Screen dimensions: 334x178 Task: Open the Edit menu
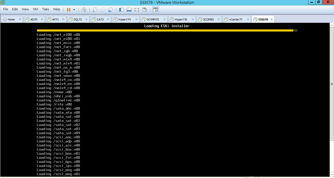point(15,9)
